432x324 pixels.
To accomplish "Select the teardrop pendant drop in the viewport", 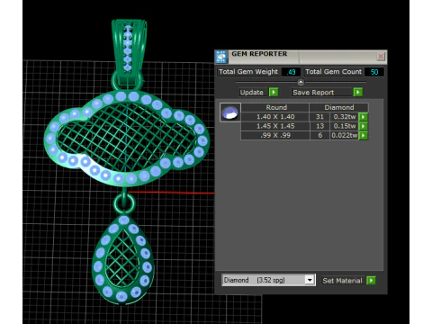I will [123, 259].
